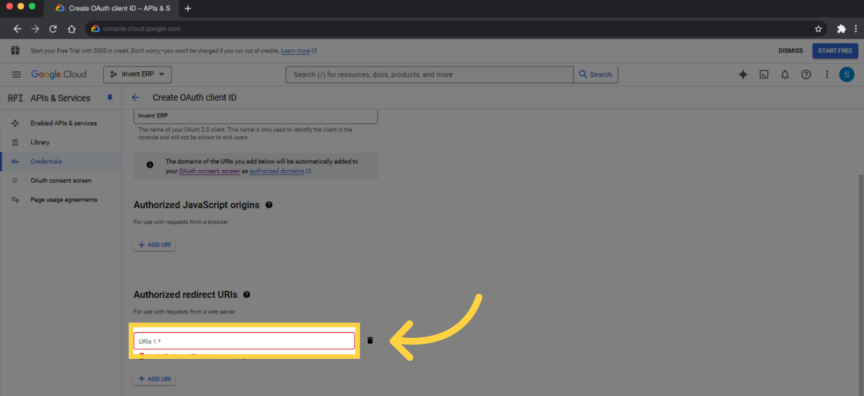Open the Google Cloud navigation hamburger menu

coord(16,75)
